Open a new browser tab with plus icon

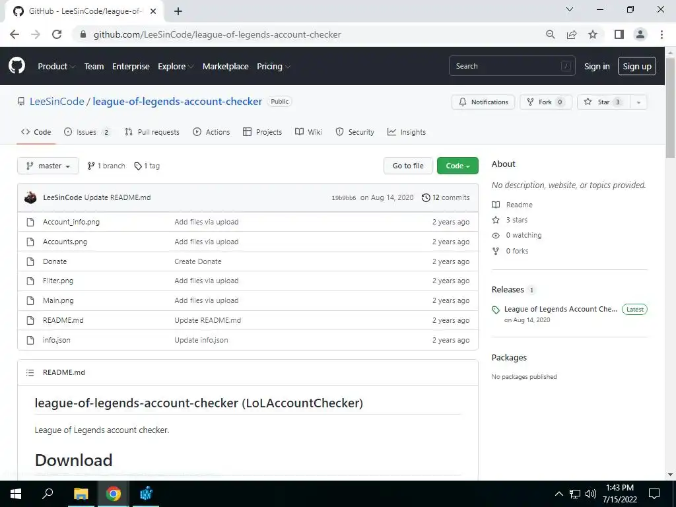point(178,11)
